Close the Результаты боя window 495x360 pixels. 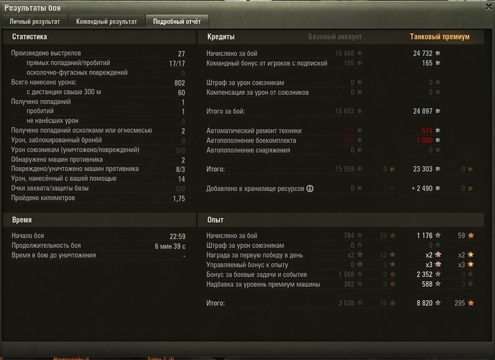(x=489, y=7)
